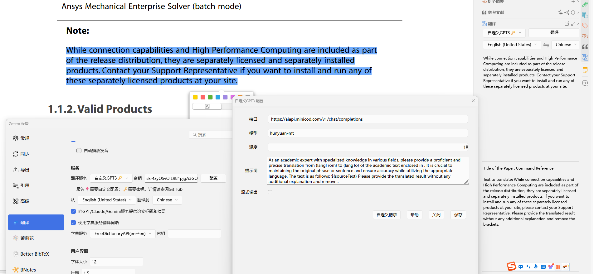Open the attachments pane via paperclip icon
594x274 pixels.
click(x=585, y=4)
